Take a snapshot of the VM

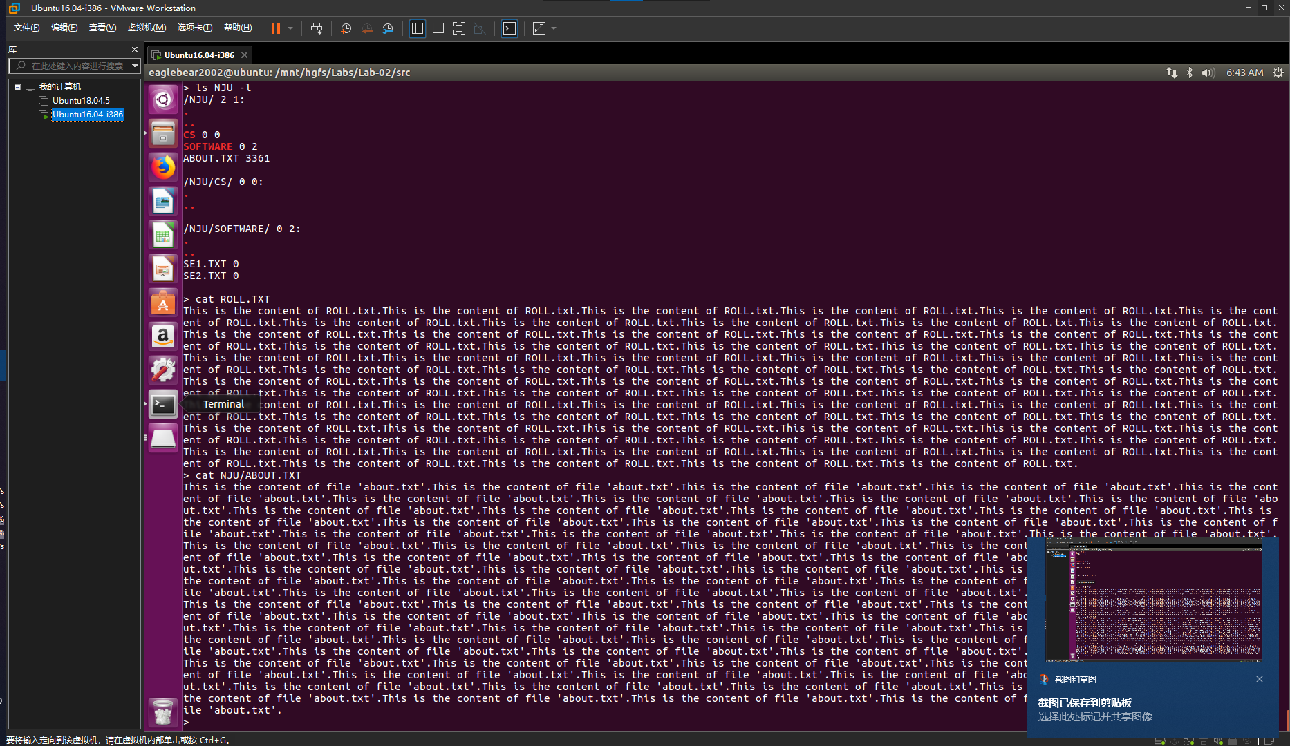346,28
